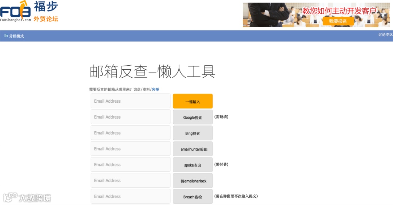This screenshot has width=393, height=205.
Task: Open the 教您如何主动开发客户 banner ad
Action: click(316, 15)
